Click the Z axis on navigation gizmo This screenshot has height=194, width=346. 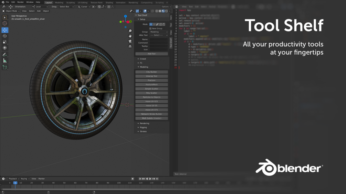[x=126, y=16]
